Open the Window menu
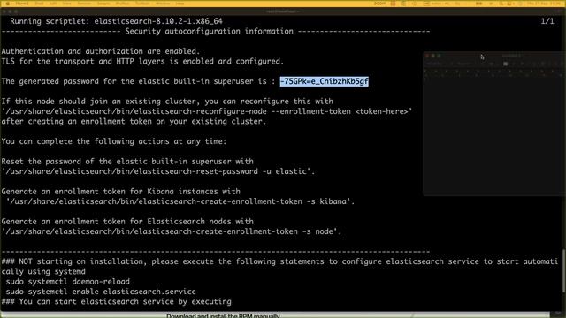566x318 pixels. point(163,4)
